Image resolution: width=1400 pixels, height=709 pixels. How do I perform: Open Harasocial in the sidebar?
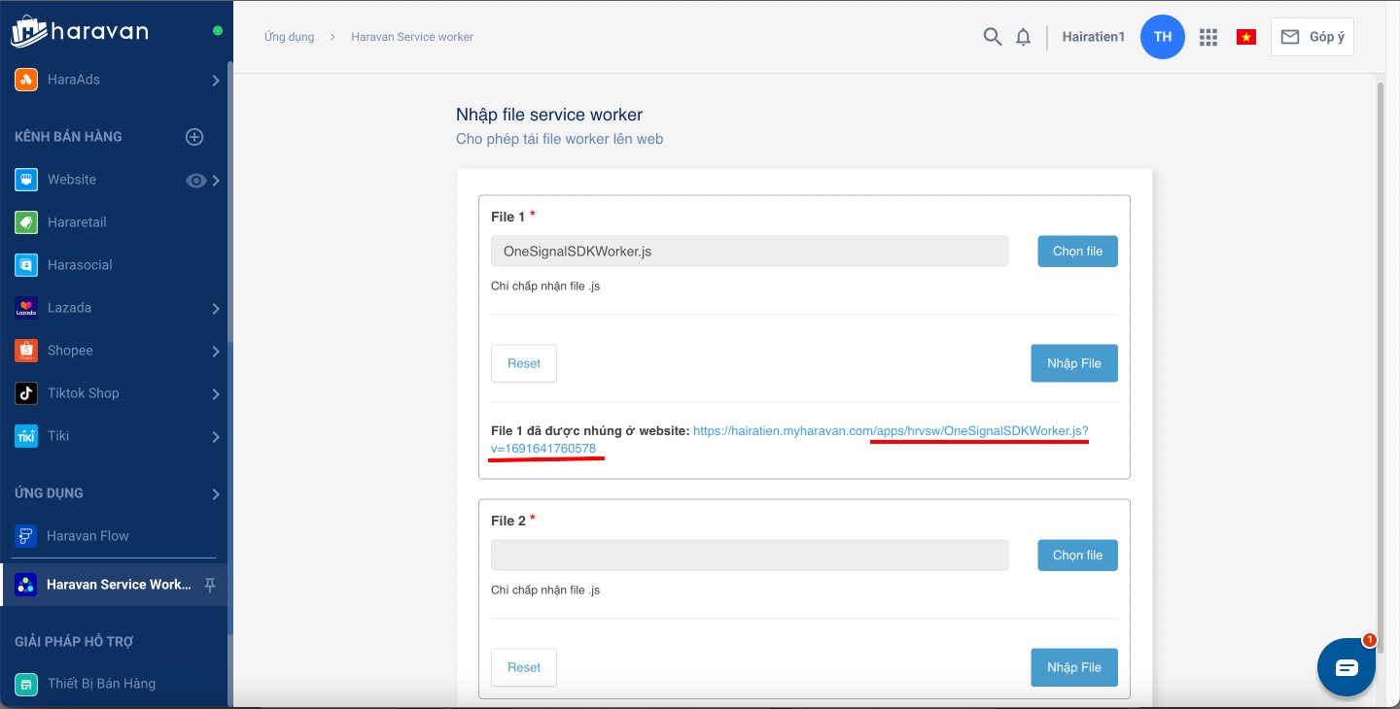point(80,265)
